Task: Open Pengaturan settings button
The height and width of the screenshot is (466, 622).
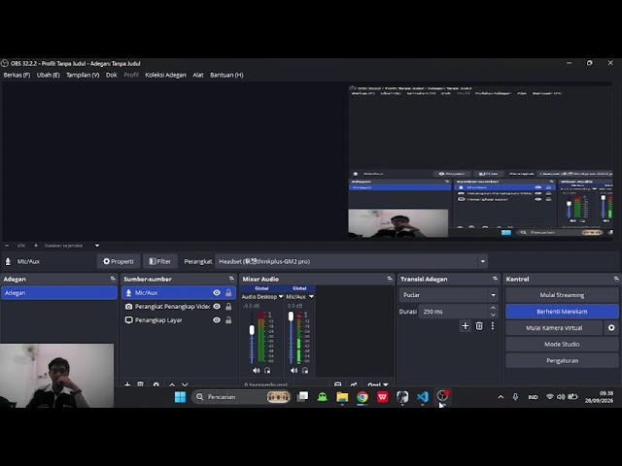Action: (x=562, y=361)
